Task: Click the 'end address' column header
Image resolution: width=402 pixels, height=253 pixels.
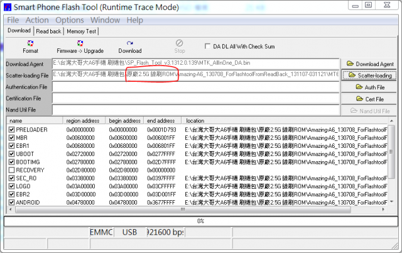Action: (163, 120)
